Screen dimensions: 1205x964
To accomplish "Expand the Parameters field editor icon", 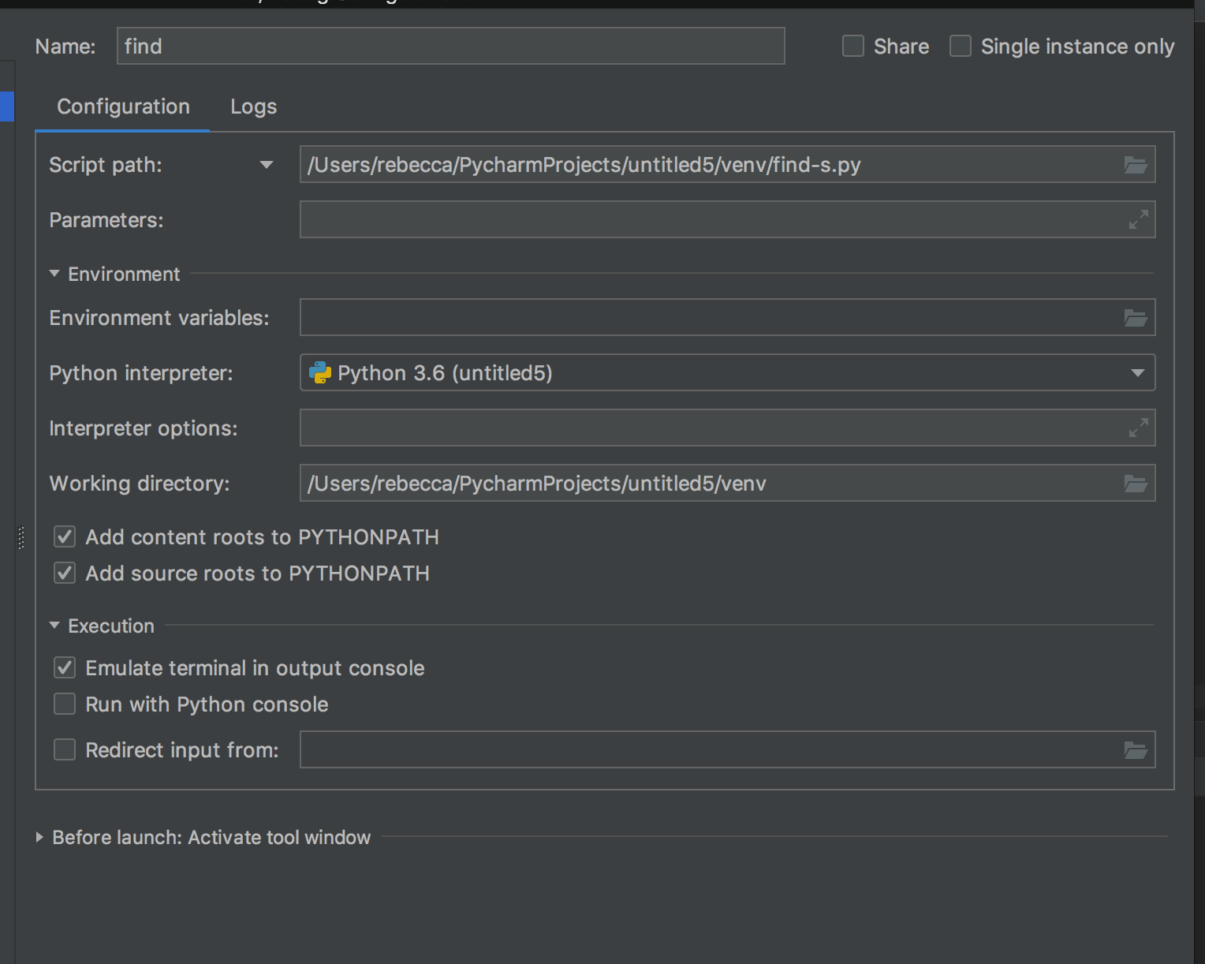I will (x=1138, y=220).
